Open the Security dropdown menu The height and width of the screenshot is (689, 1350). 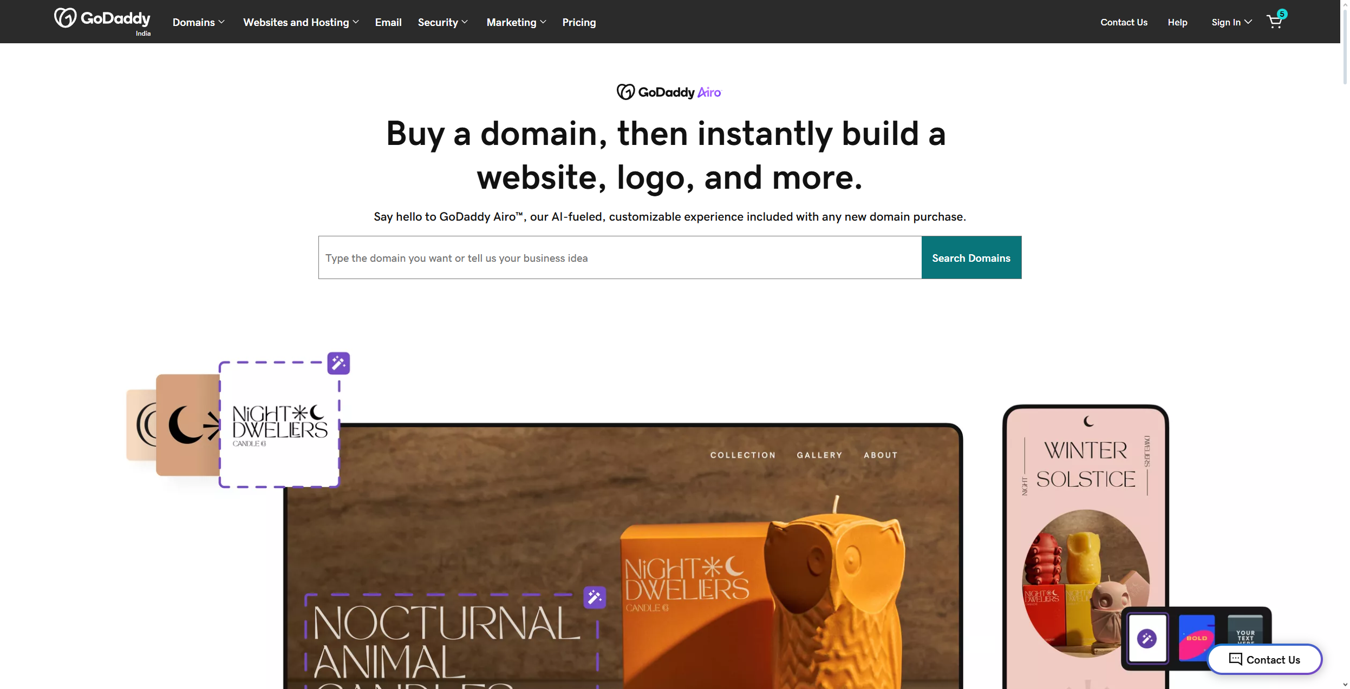441,22
